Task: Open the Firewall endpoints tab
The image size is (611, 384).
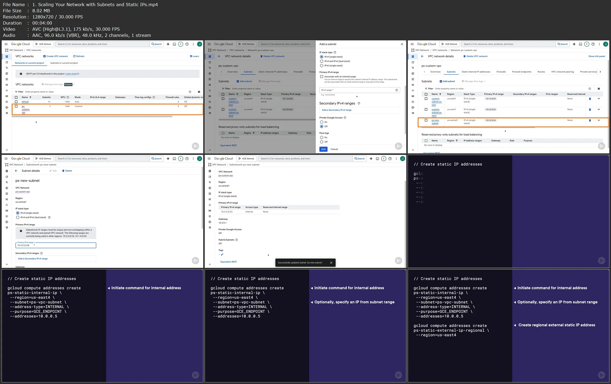Action: point(522,72)
